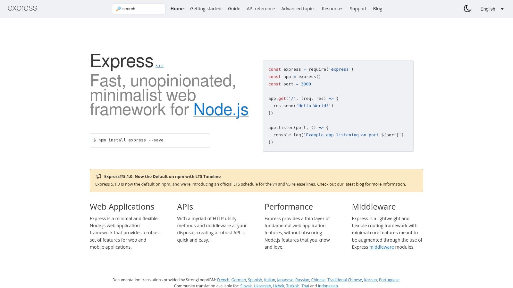Open Advanced topics menu
Viewport: 513px width, 288px height.
tap(298, 9)
